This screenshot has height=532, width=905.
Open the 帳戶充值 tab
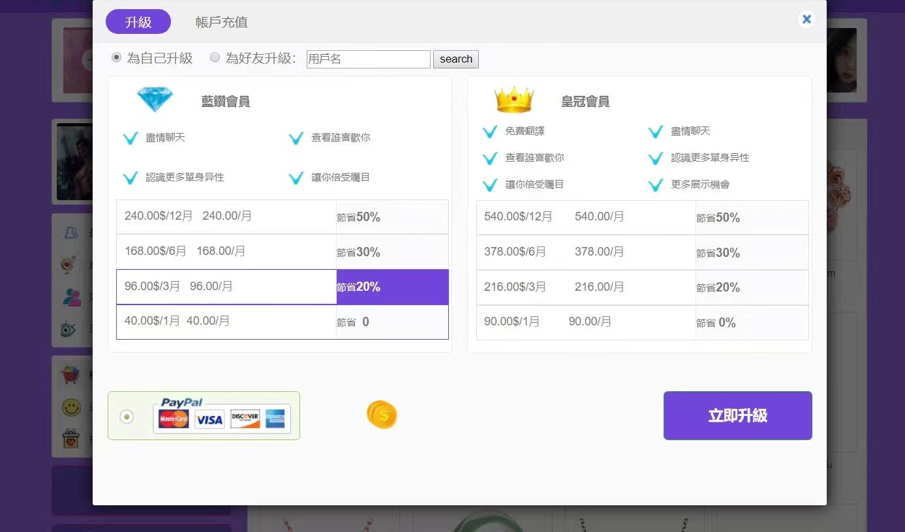point(222,22)
